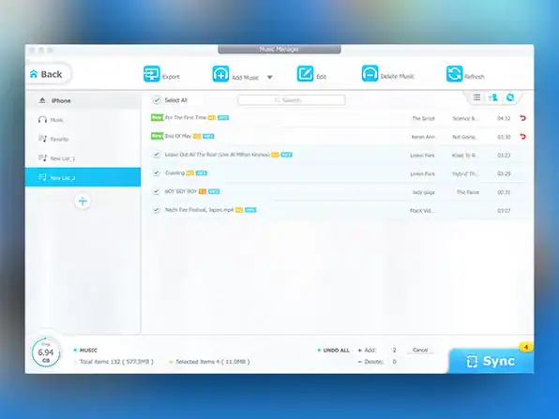The height and width of the screenshot is (419, 559).
Task: Click the Delete Music icon
Action: pos(370,74)
